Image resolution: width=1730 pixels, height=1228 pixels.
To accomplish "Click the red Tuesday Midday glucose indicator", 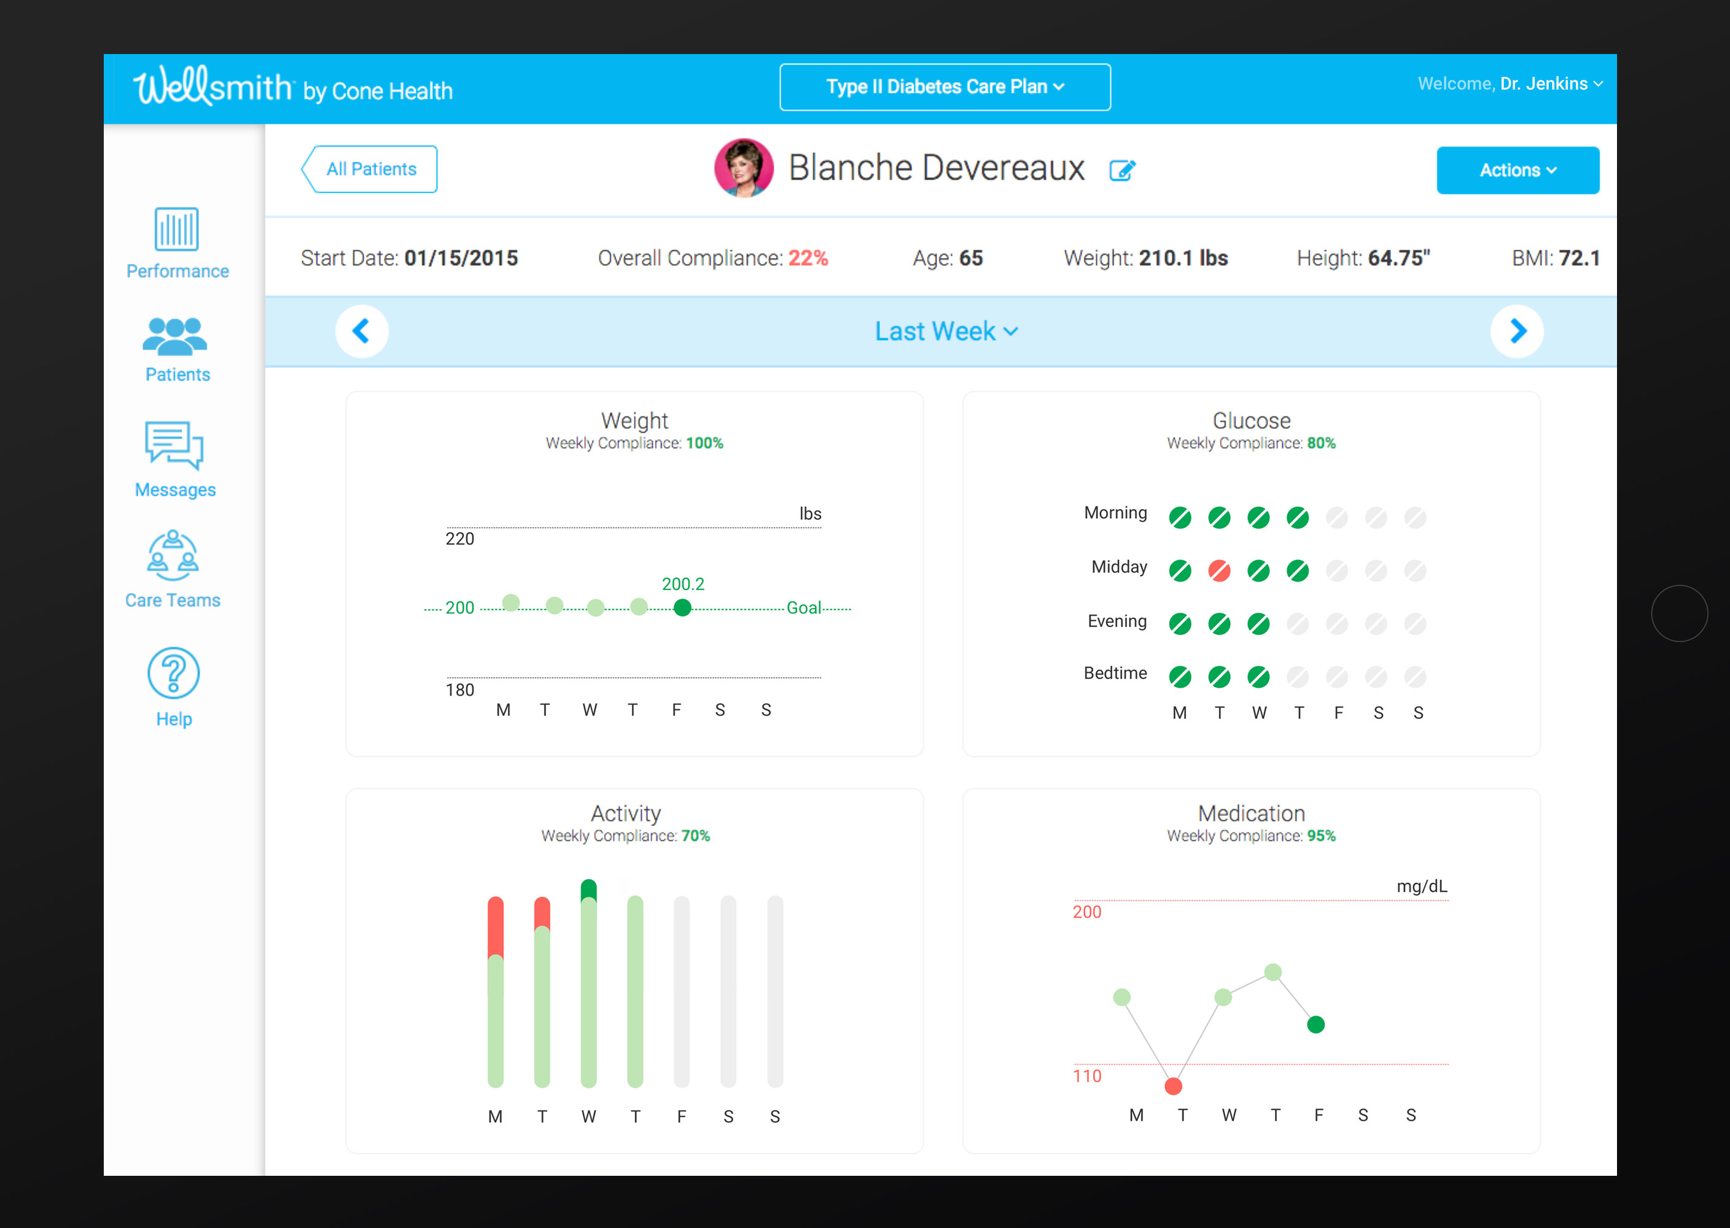I will (1219, 571).
